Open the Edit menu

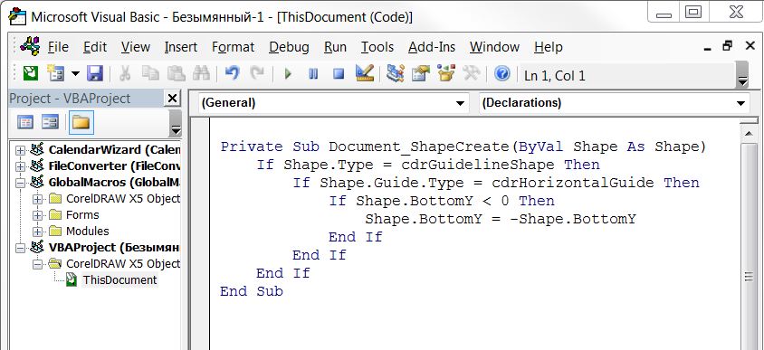[95, 47]
